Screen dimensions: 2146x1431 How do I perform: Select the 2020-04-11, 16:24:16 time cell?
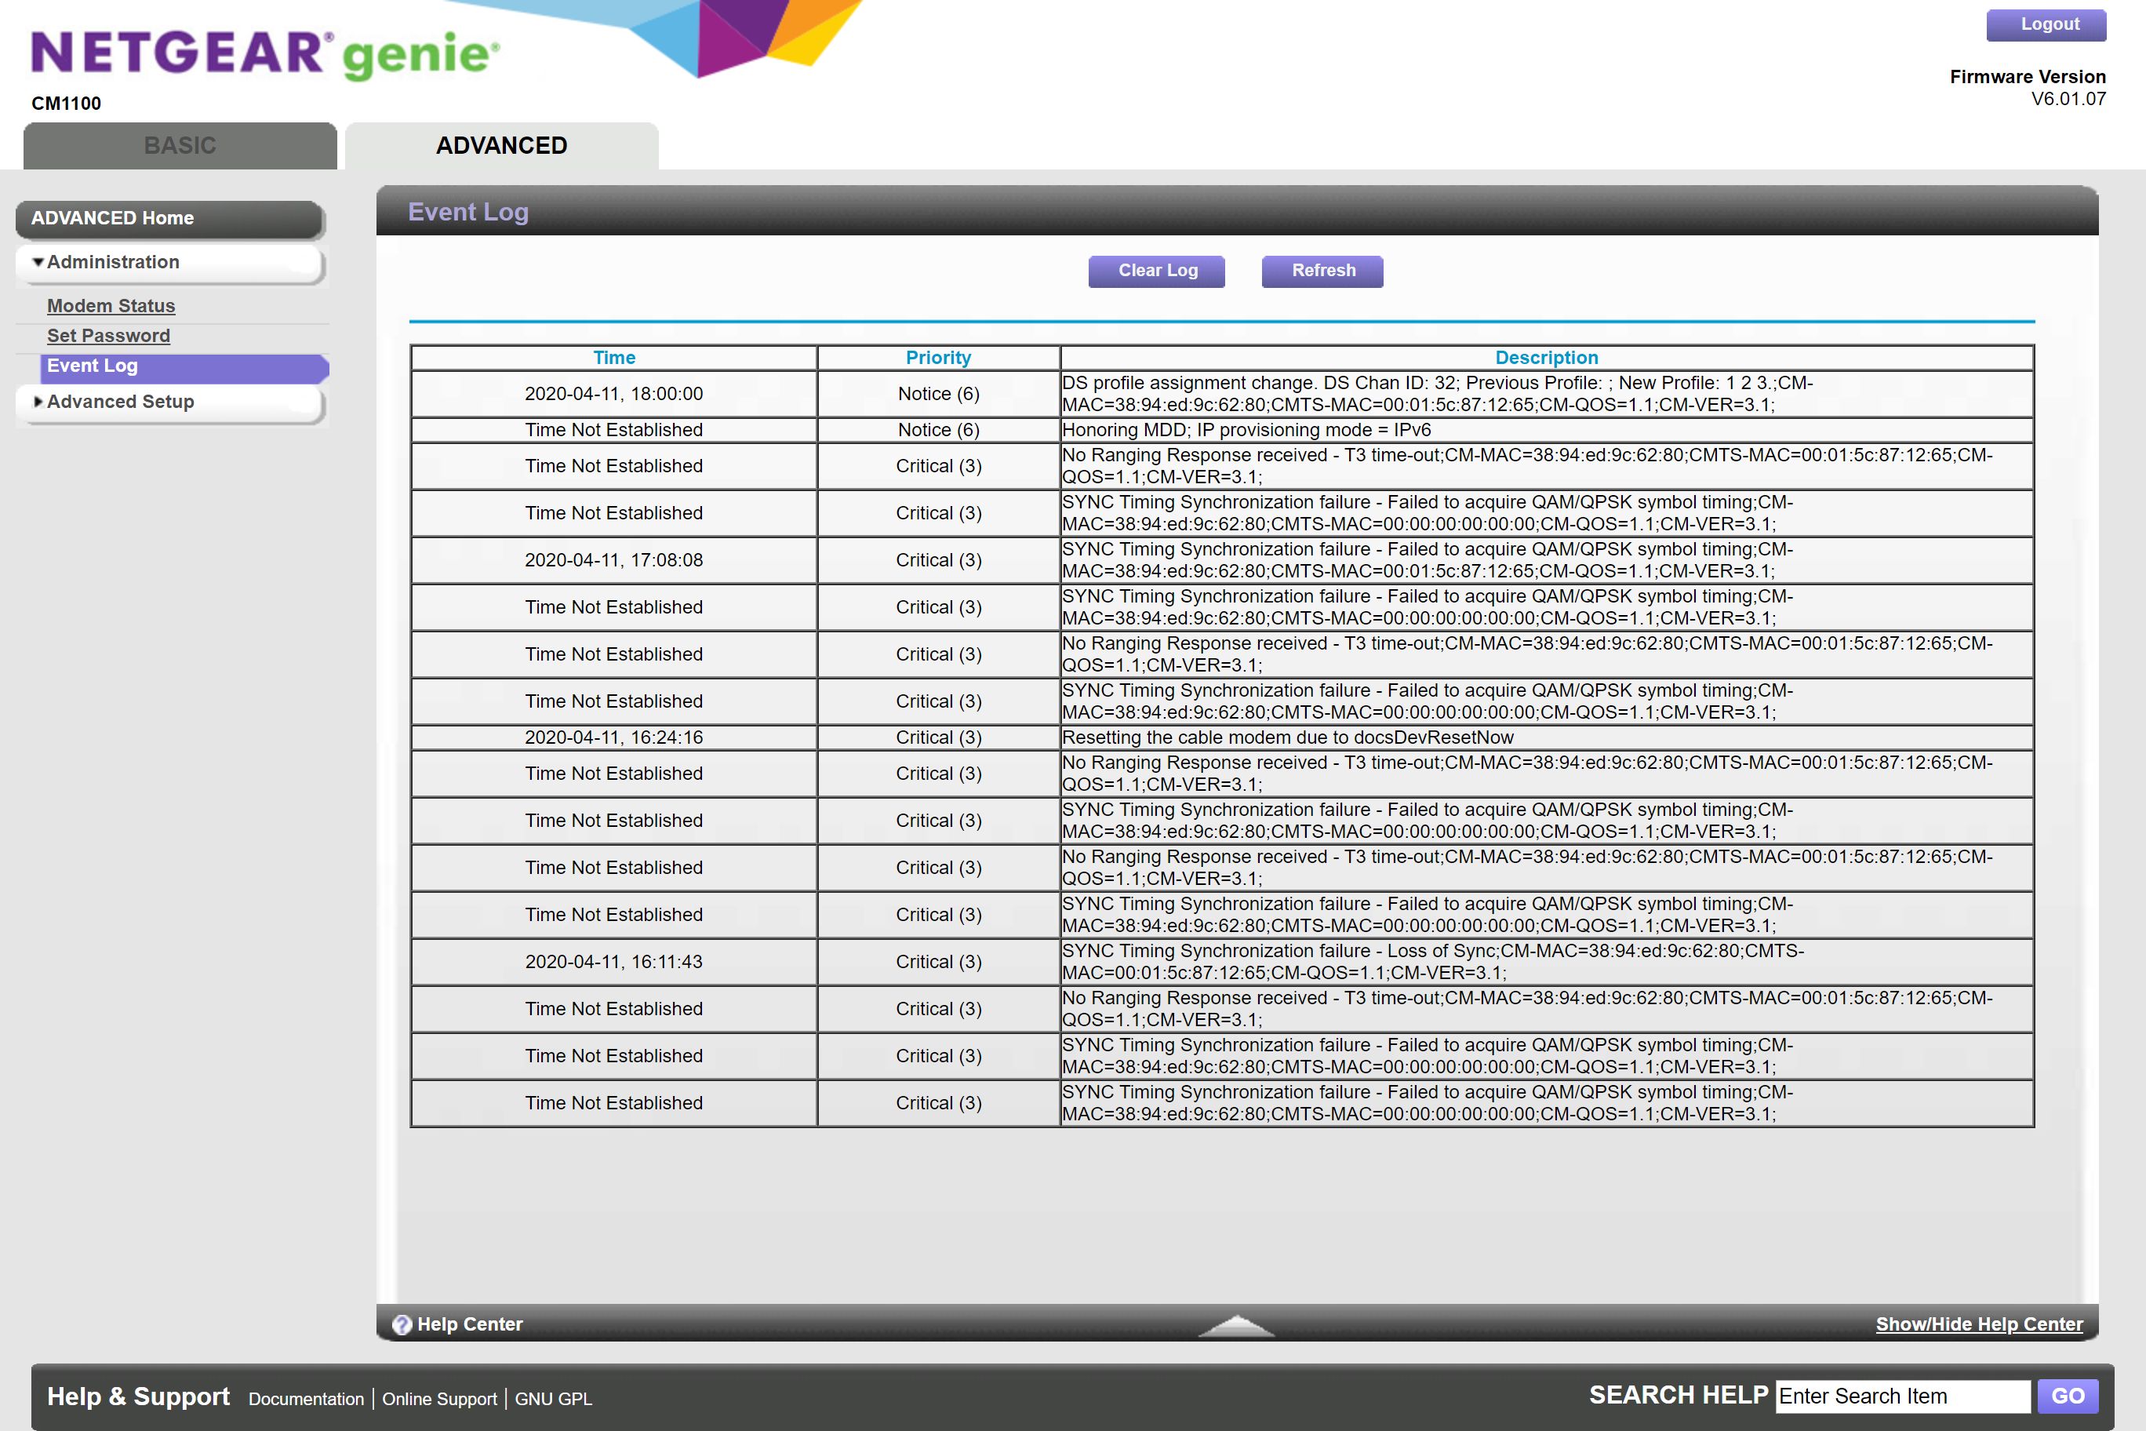614,737
